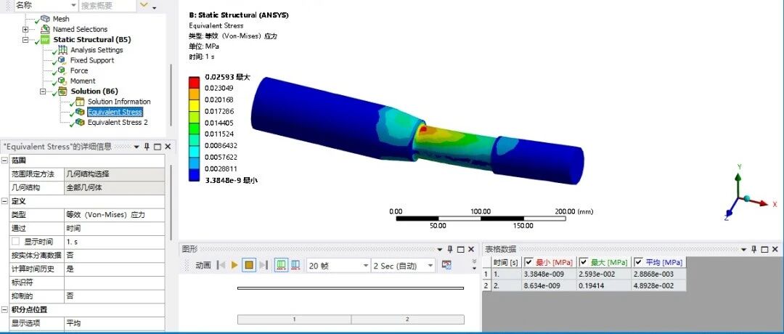Click timeline step 2 segment
The height and width of the screenshot is (334, 784).
[x=407, y=319]
